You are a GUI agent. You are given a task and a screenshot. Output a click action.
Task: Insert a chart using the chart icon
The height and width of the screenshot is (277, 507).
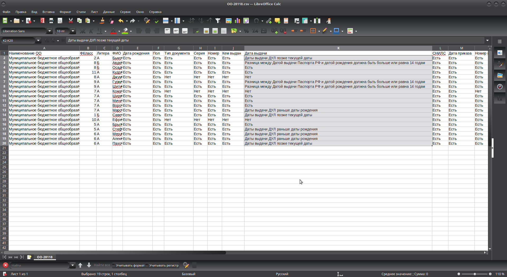pyautogui.click(x=237, y=21)
